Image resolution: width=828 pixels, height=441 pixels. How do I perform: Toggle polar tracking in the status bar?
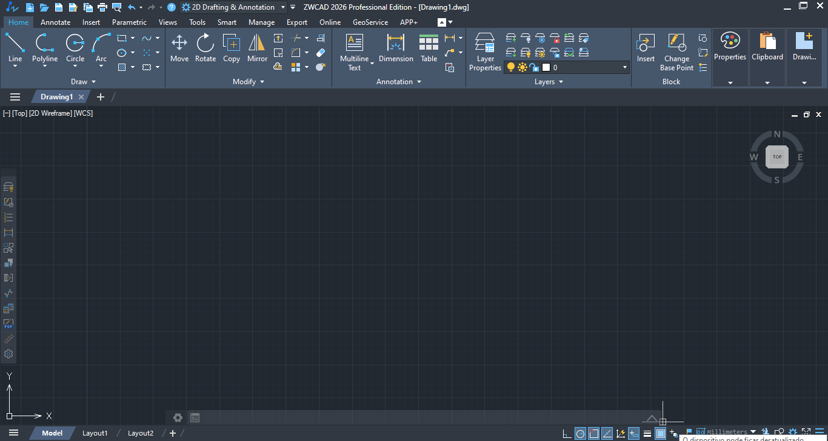tap(580, 434)
